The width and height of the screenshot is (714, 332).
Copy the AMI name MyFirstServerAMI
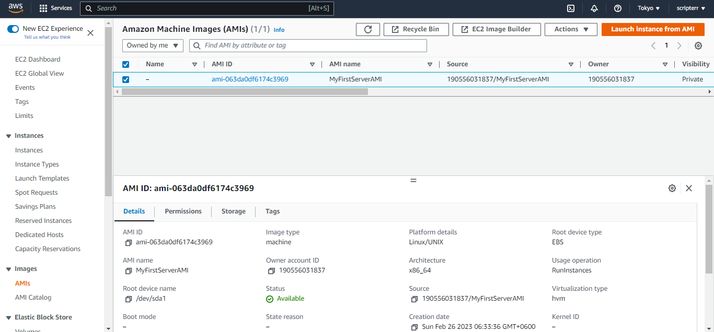coord(129,271)
